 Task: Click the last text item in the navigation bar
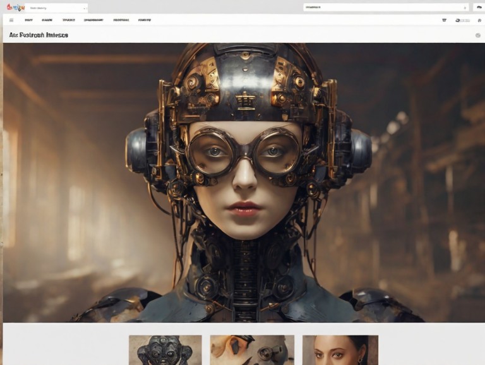(x=145, y=20)
